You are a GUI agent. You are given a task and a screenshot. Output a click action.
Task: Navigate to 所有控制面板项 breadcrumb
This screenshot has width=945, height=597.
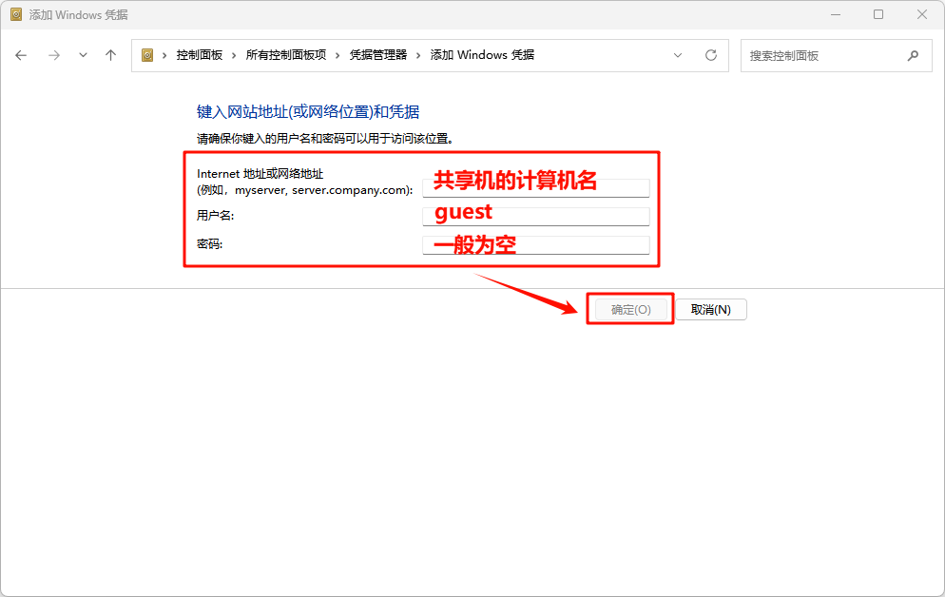click(285, 55)
